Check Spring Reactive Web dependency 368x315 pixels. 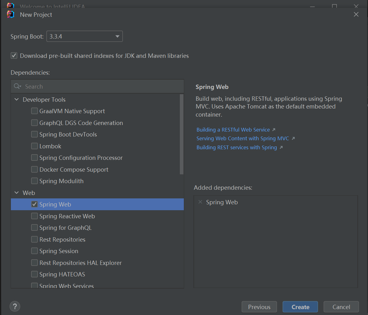[34, 216]
